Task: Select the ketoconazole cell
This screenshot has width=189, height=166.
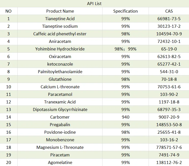Action: click(60, 64)
